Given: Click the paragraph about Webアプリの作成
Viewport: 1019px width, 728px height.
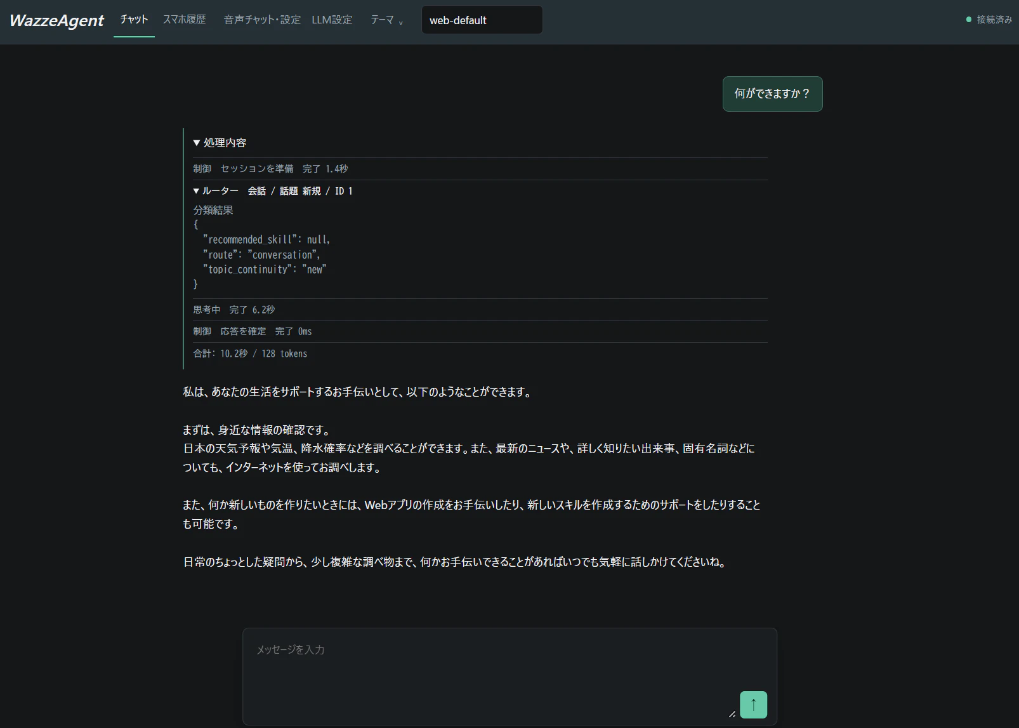Looking at the screenshot, I should 471,514.
